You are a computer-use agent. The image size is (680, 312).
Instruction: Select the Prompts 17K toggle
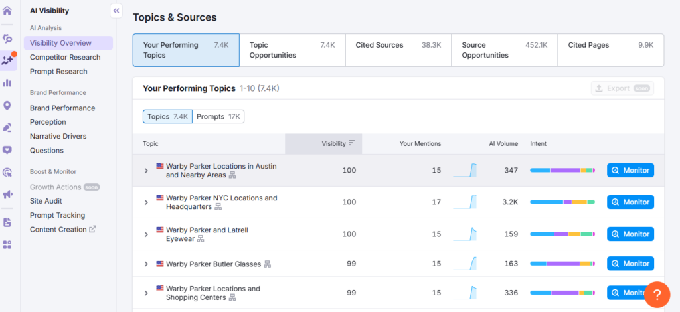coord(218,117)
